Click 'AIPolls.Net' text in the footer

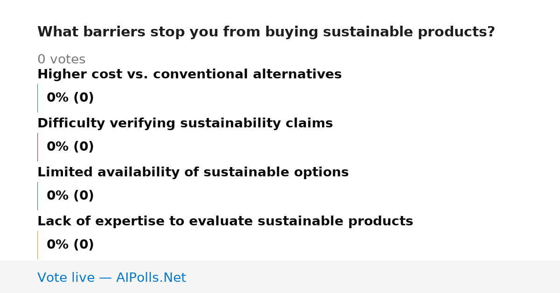(151, 278)
